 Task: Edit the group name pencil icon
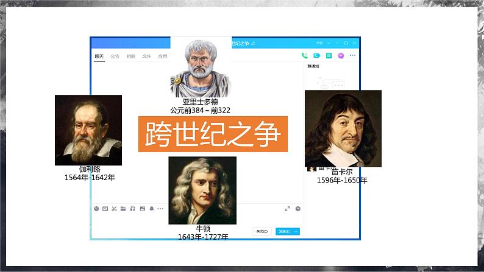pos(253,43)
